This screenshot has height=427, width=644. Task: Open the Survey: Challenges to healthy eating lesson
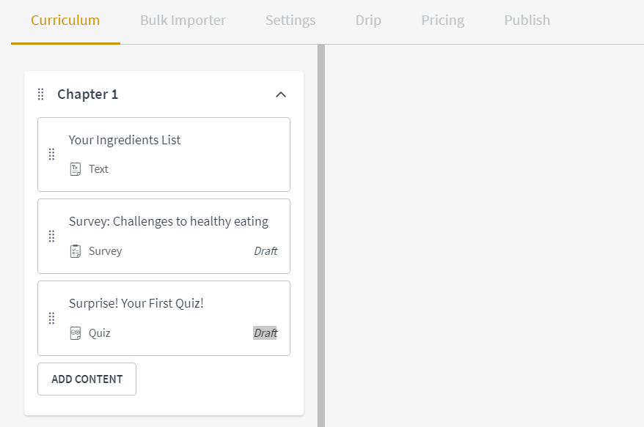click(164, 237)
